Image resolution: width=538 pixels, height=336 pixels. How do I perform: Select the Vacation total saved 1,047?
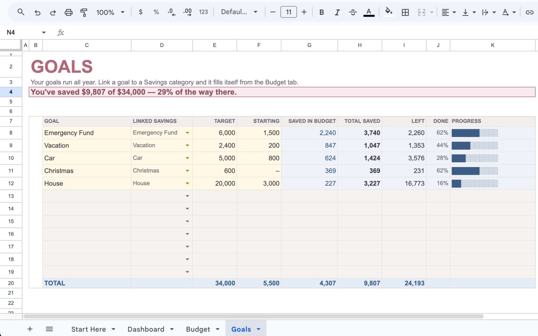[360, 145]
